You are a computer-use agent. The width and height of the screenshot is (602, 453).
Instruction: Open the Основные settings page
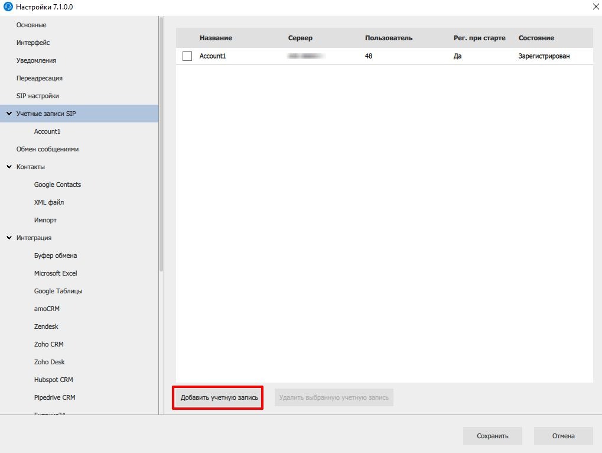pyautogui.click(x=31, y=25)
